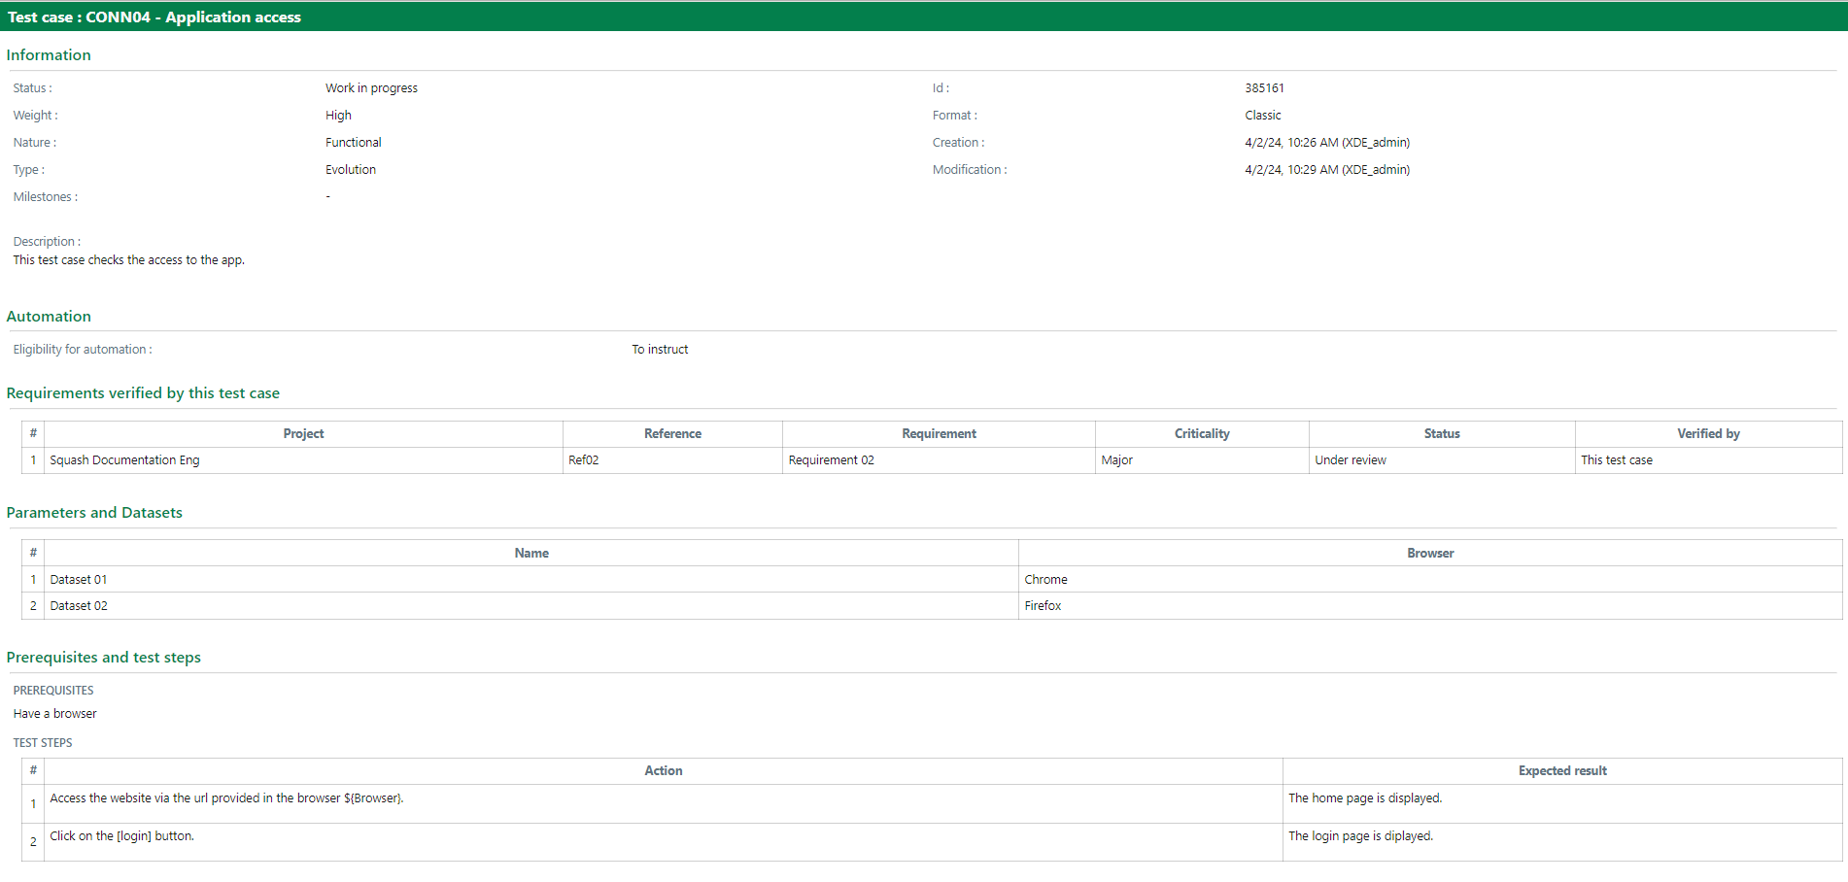Click the 'Expected result' column header

1561,771
